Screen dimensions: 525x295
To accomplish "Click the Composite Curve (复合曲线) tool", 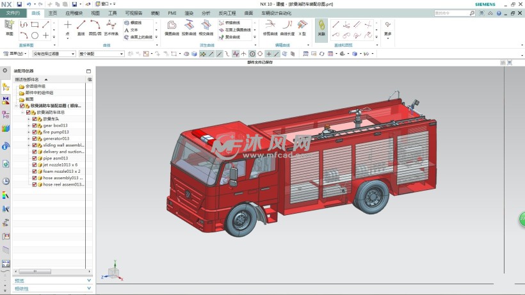I will coord(229,37).
